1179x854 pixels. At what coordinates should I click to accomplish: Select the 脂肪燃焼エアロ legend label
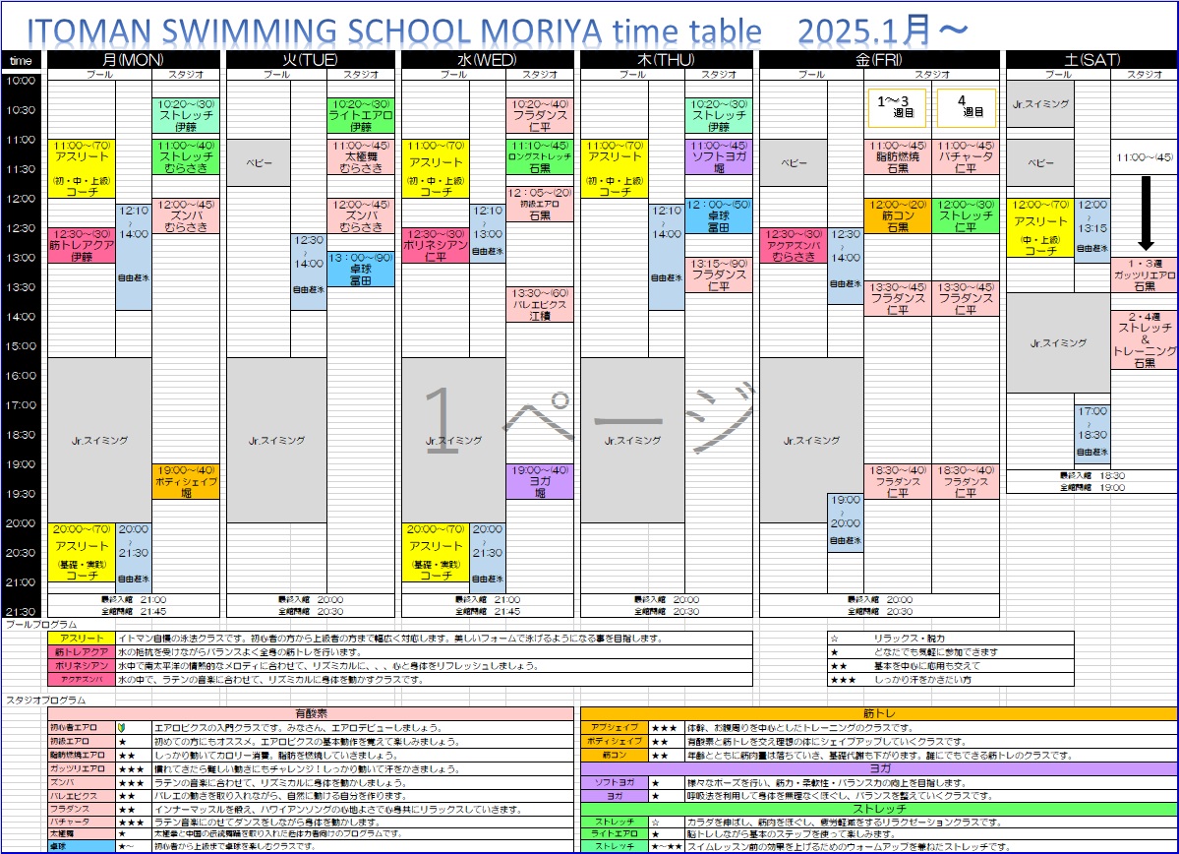[x=82, y=755]
